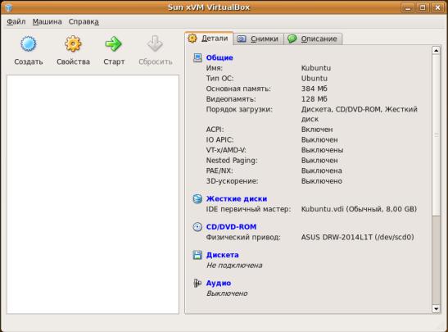Click the PAE/NX value Выключена
448x332 pixels.
tap(321, 171)
